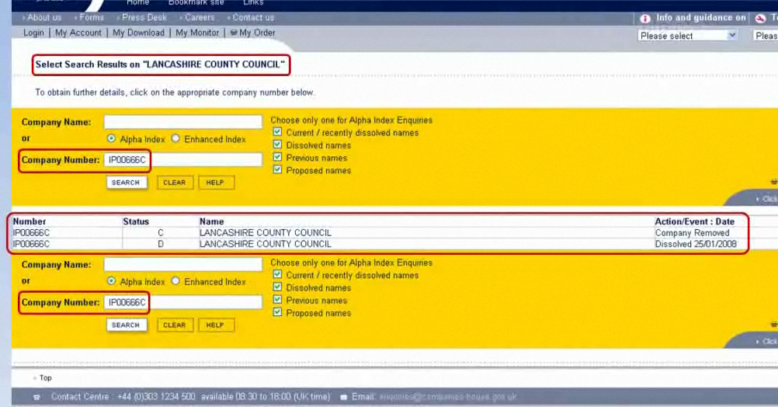Open the Careers page
This screenshot has width=778, height=407.
200,17
